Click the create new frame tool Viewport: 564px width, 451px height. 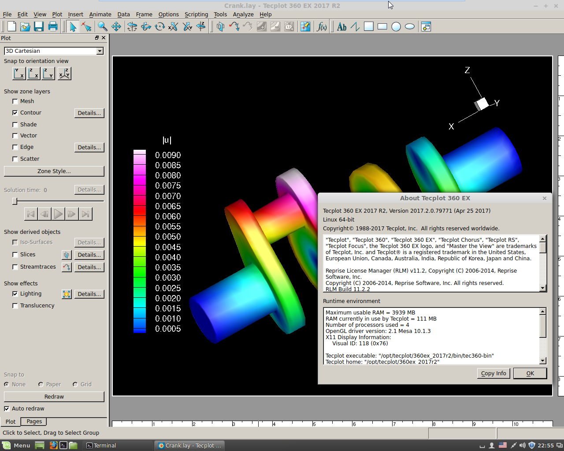pyautogui.click(x=426, y=26)
